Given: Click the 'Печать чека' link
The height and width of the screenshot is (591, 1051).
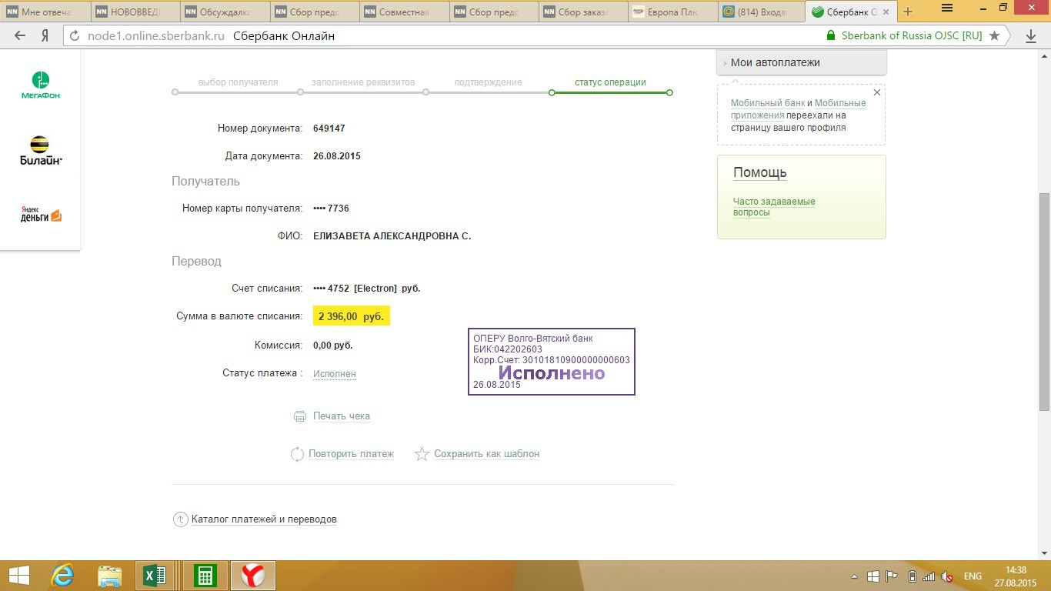Looking at the screenshot, I should pyautogui.click(x=342, y=416).
